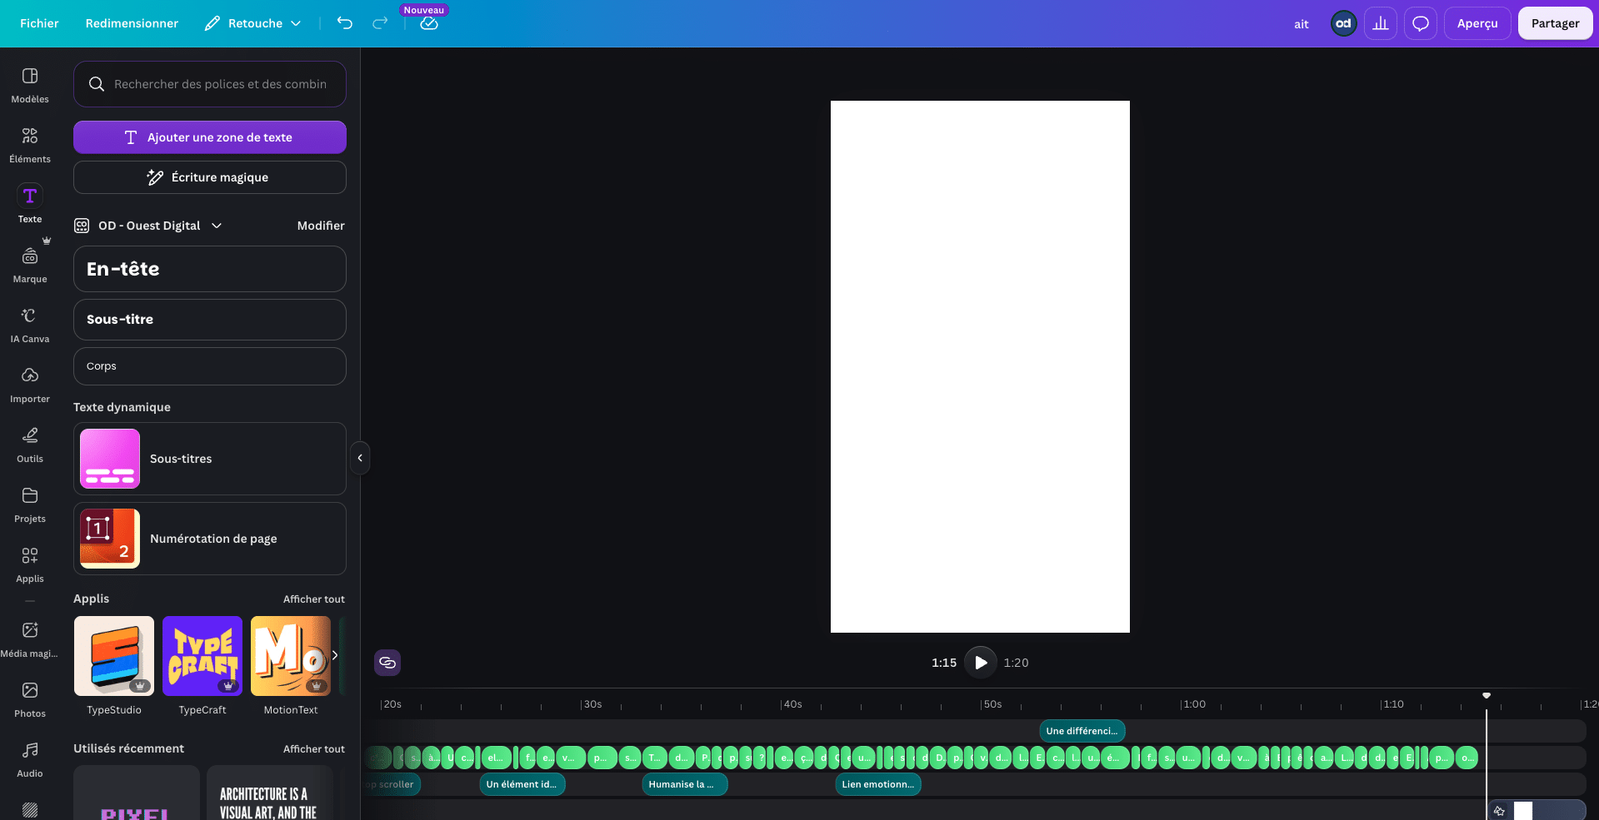
Task: Open the IA Canva panel
Action: 30,326
